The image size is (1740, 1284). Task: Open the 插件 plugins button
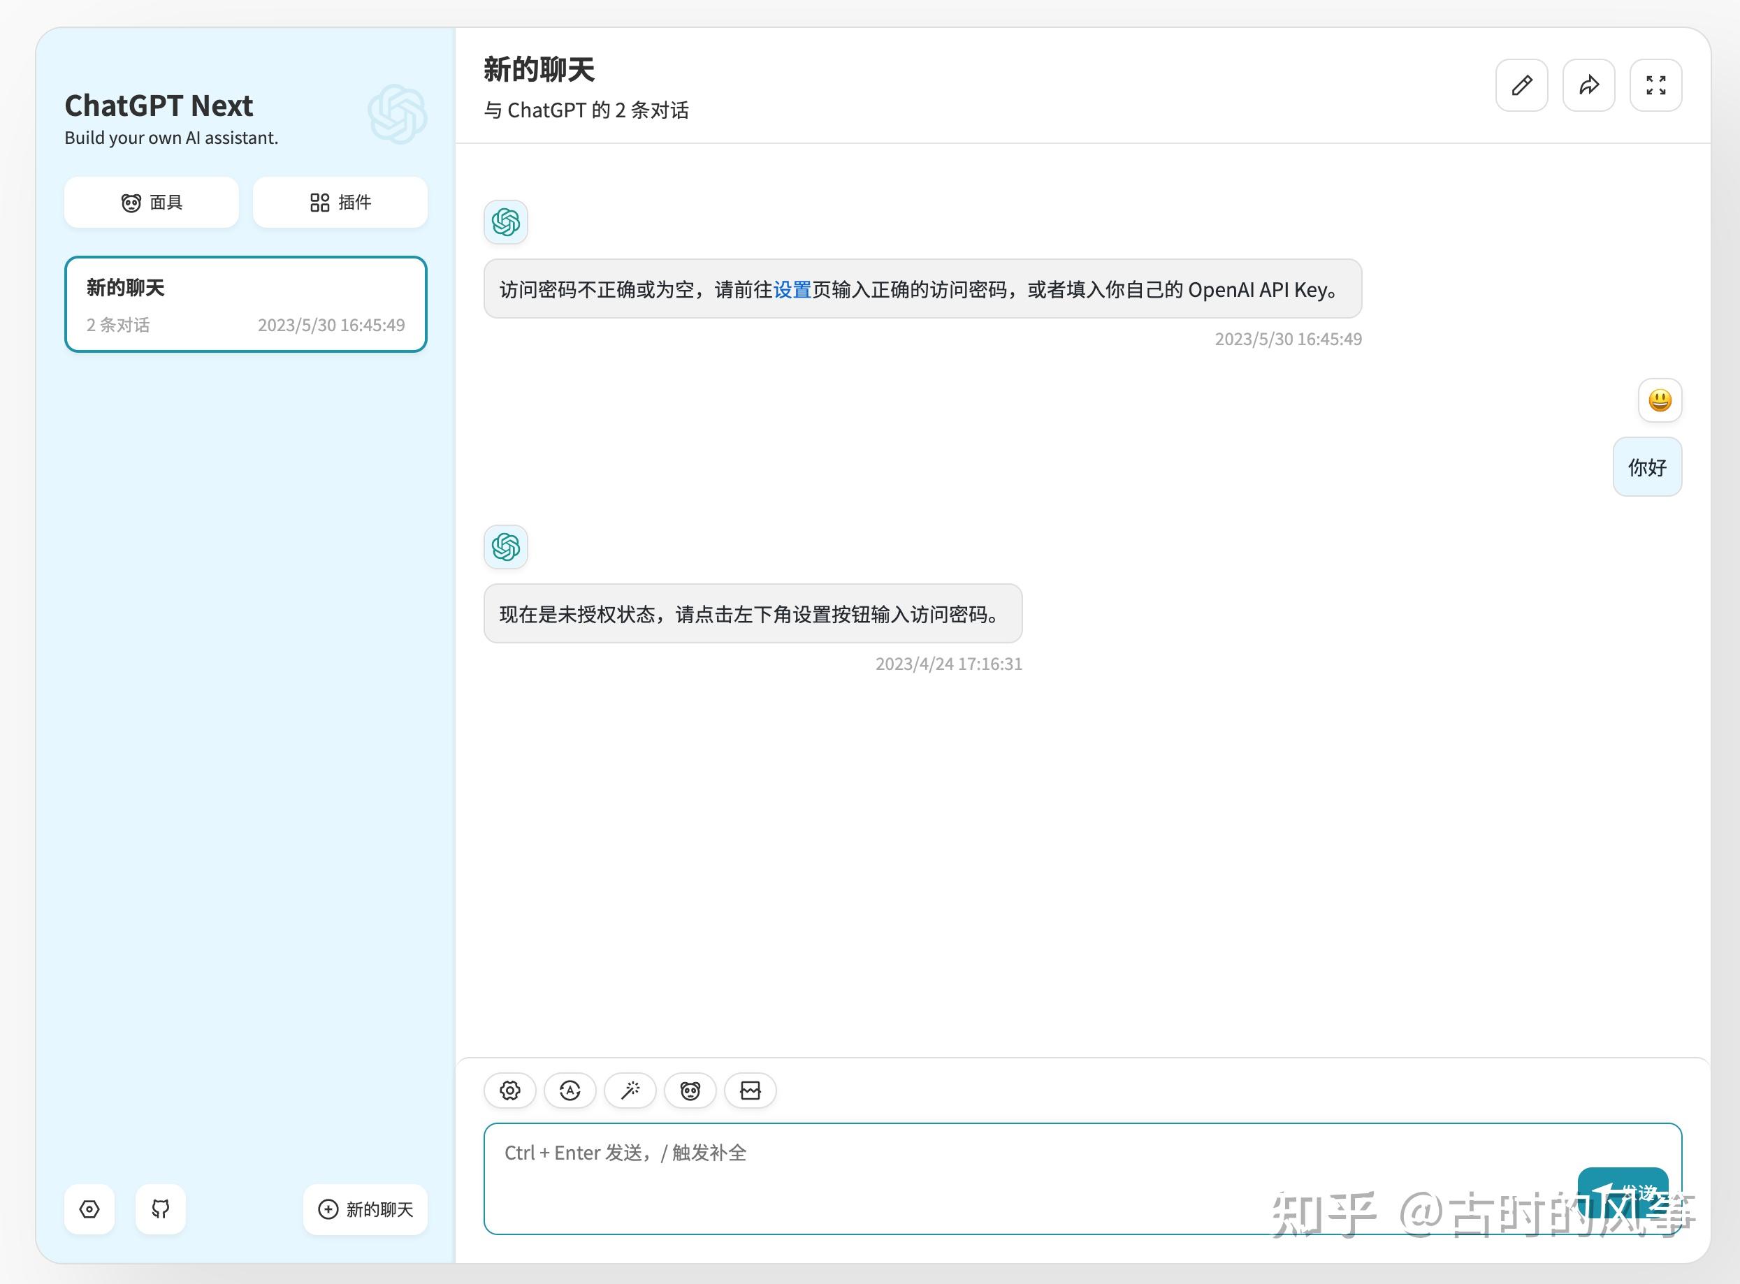340,203
